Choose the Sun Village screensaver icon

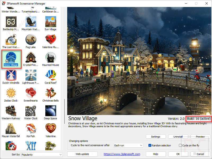click(x=51, y=22)
